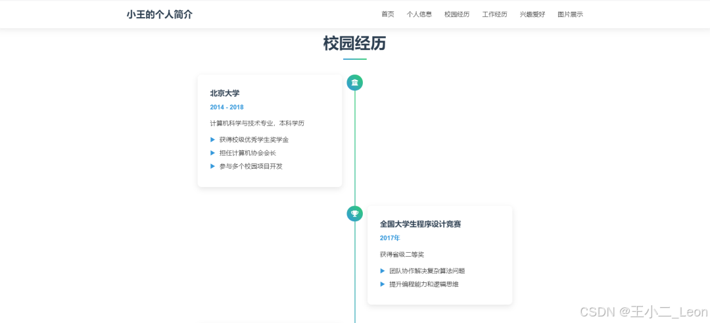Viewport: 710px width, 323px height.
Task: Click arrow bullet beside 团队协作解决复杂算法问题
Action: (382, 271)
